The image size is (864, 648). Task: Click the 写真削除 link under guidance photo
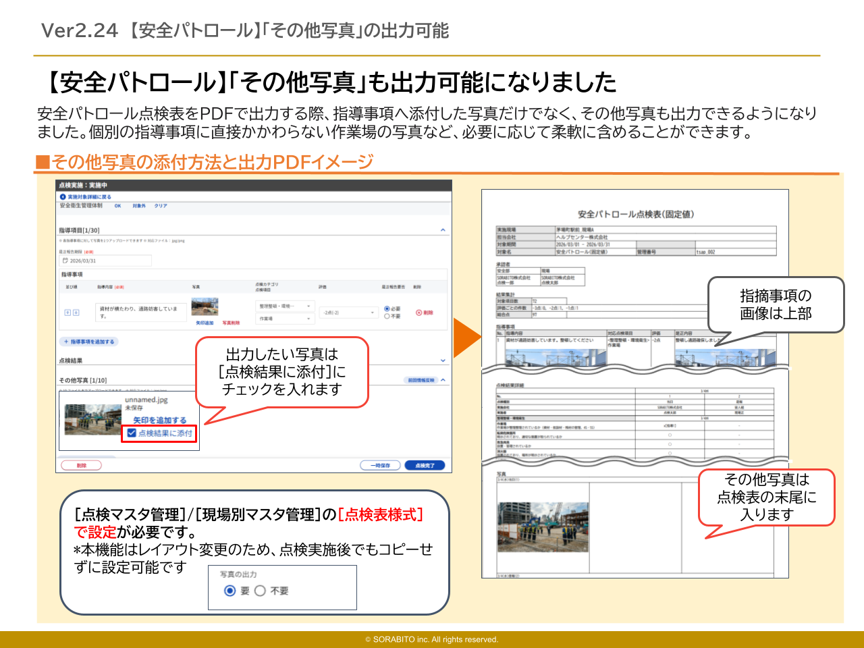point(231,323)
